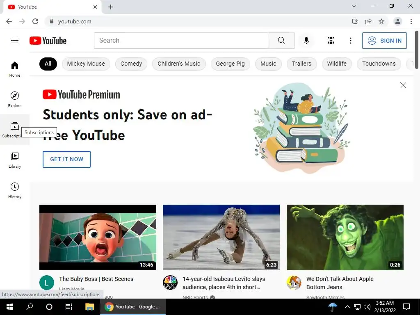Open The Baby Boss Best Scenes title
This screenshot has height=315, width=420.
pyautogui.click(x=96, y=279)
